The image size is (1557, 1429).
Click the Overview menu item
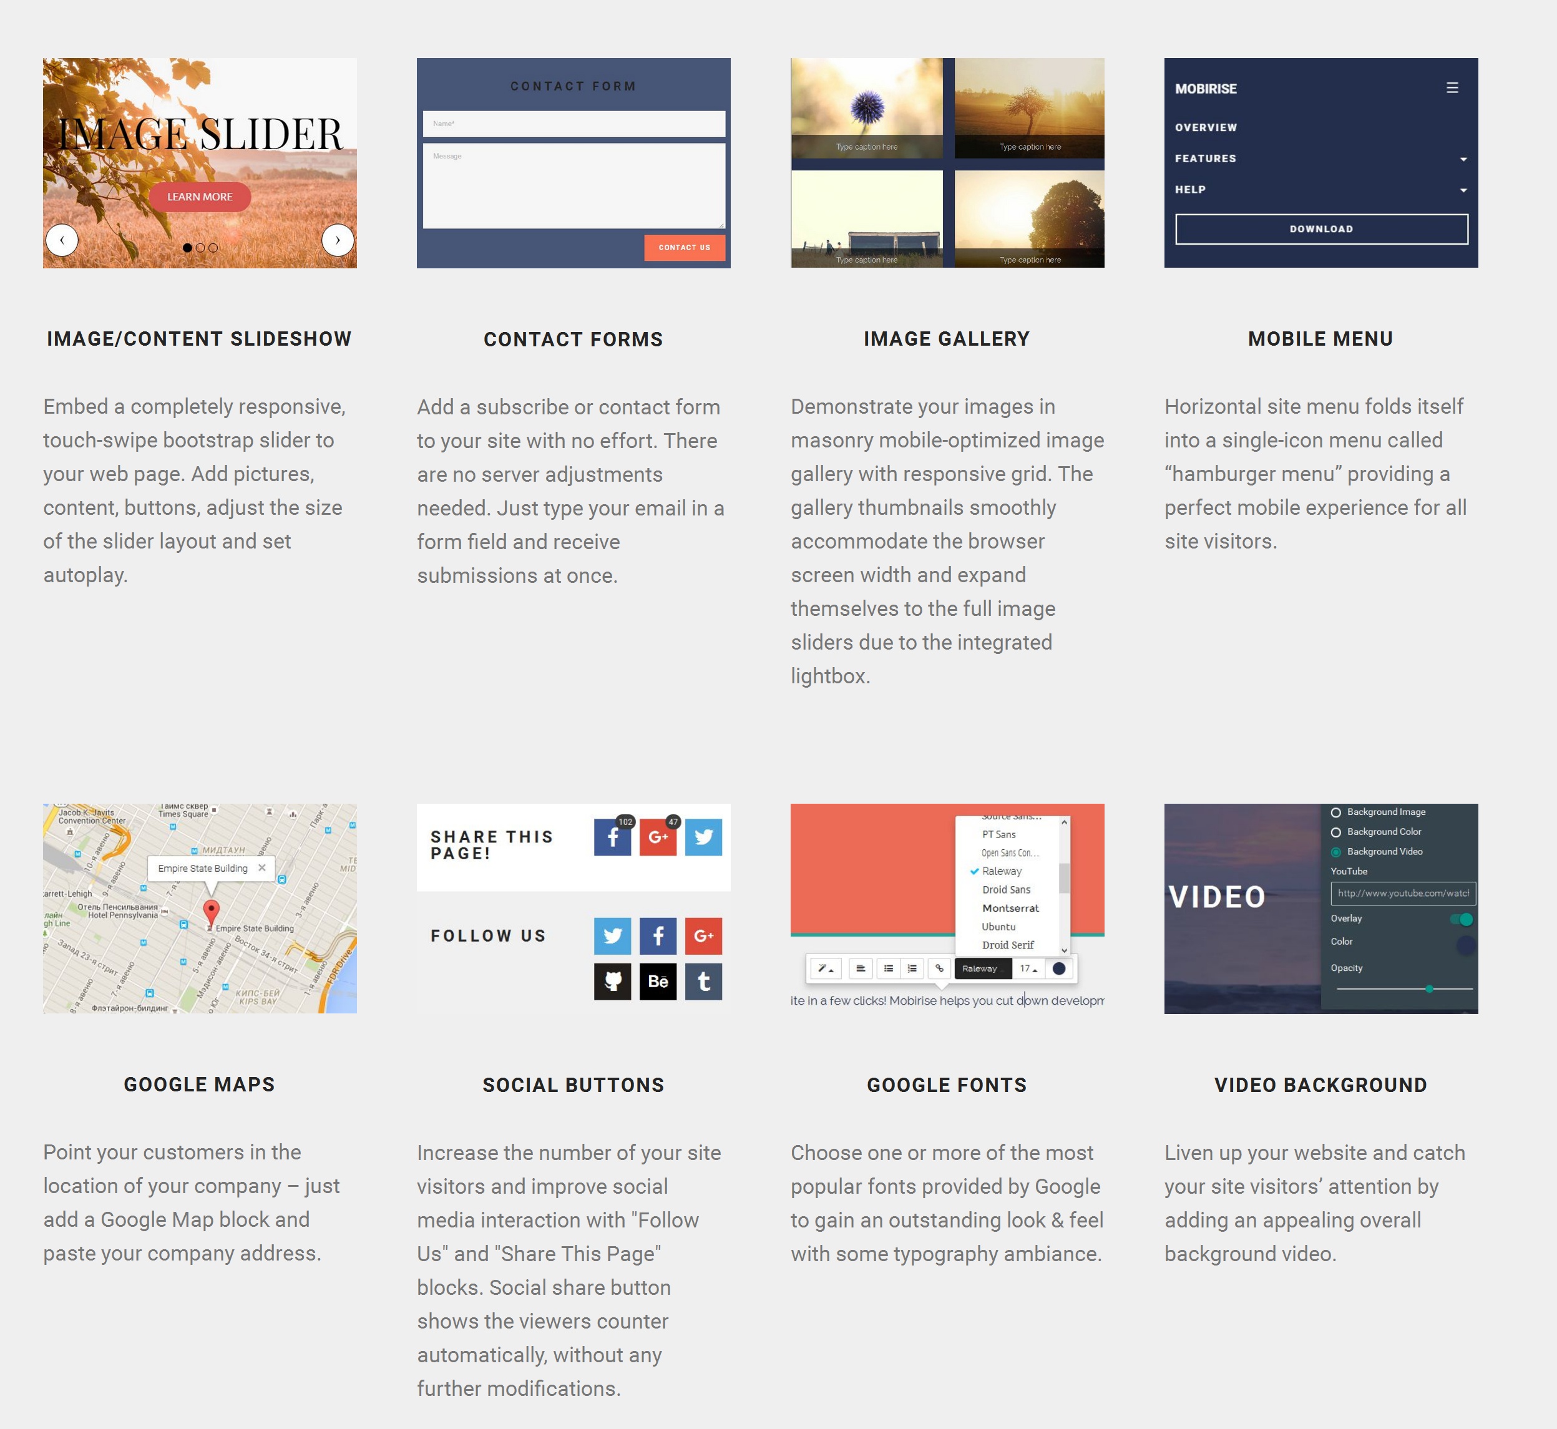(x=1206, y=126)
